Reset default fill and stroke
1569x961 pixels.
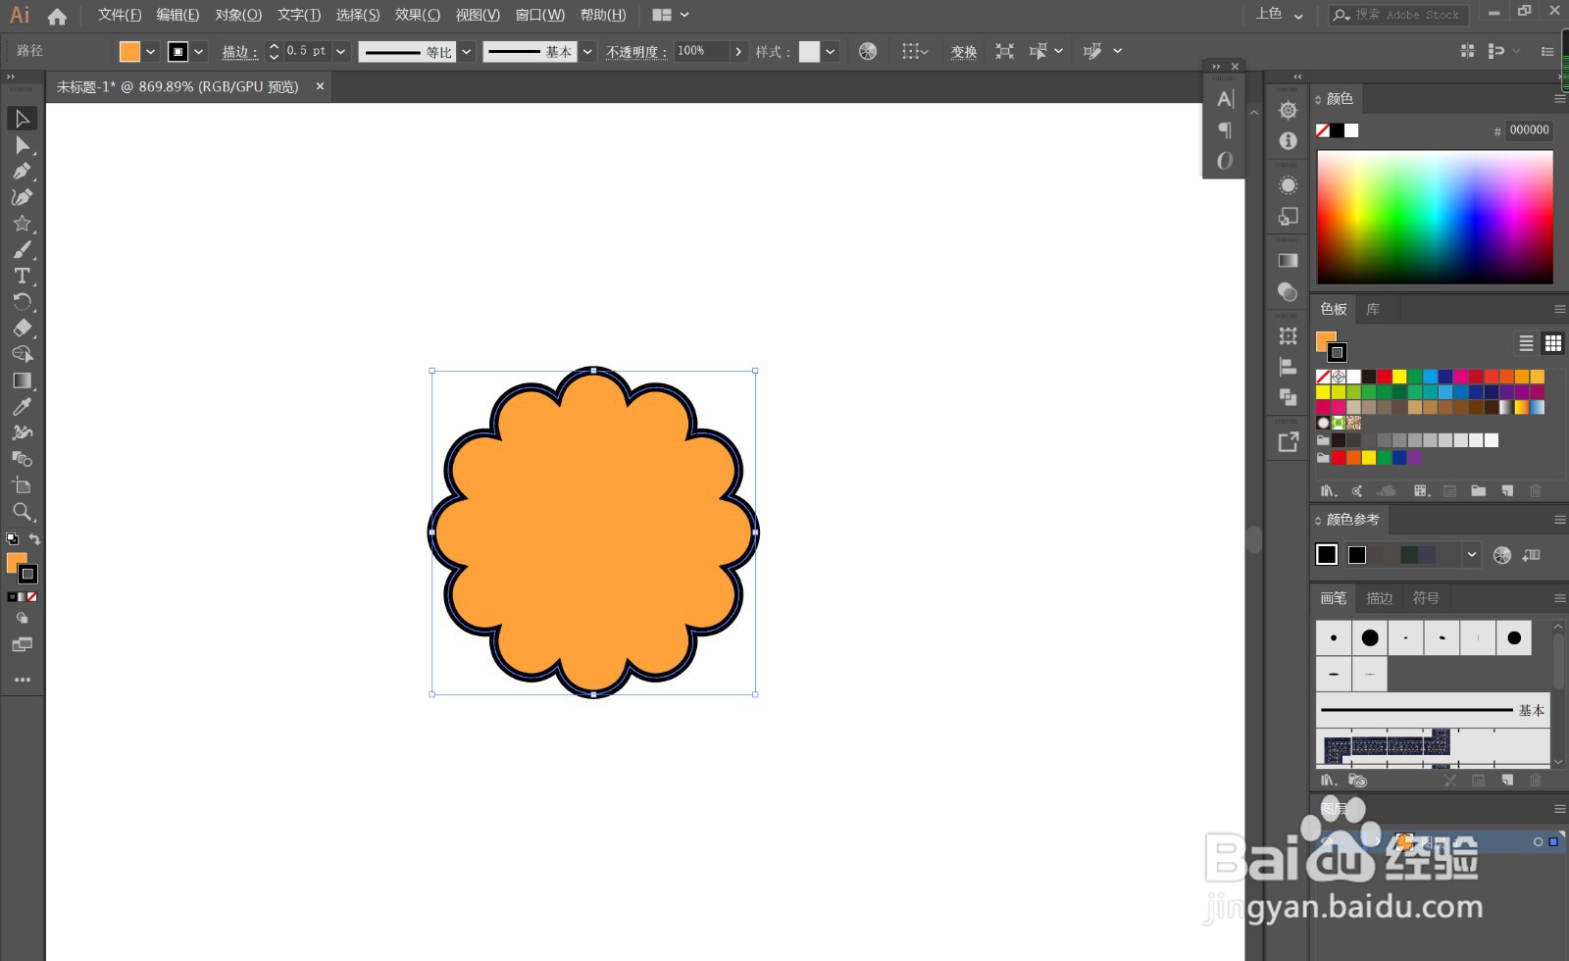click(x=12, y=539)
